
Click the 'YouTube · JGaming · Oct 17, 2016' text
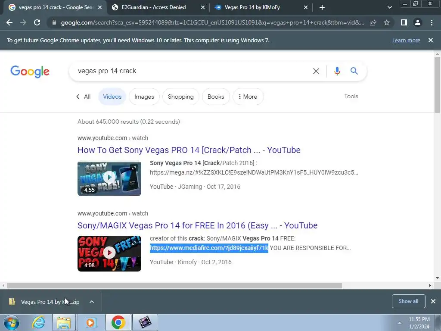(195, 187)
